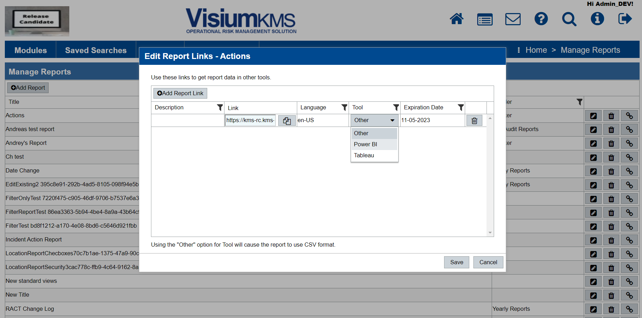
Task: Edit the Actions report
Action: [x=593, y=116]
